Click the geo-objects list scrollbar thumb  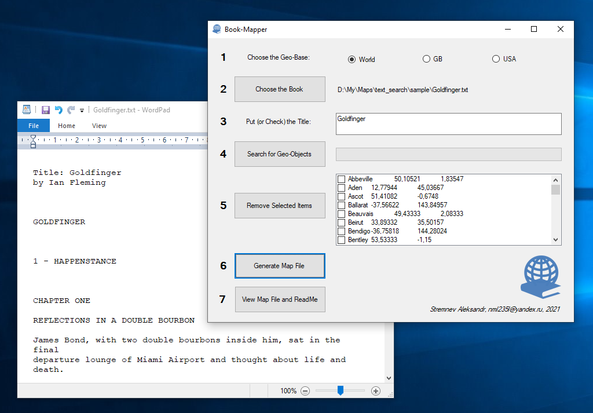555,190
